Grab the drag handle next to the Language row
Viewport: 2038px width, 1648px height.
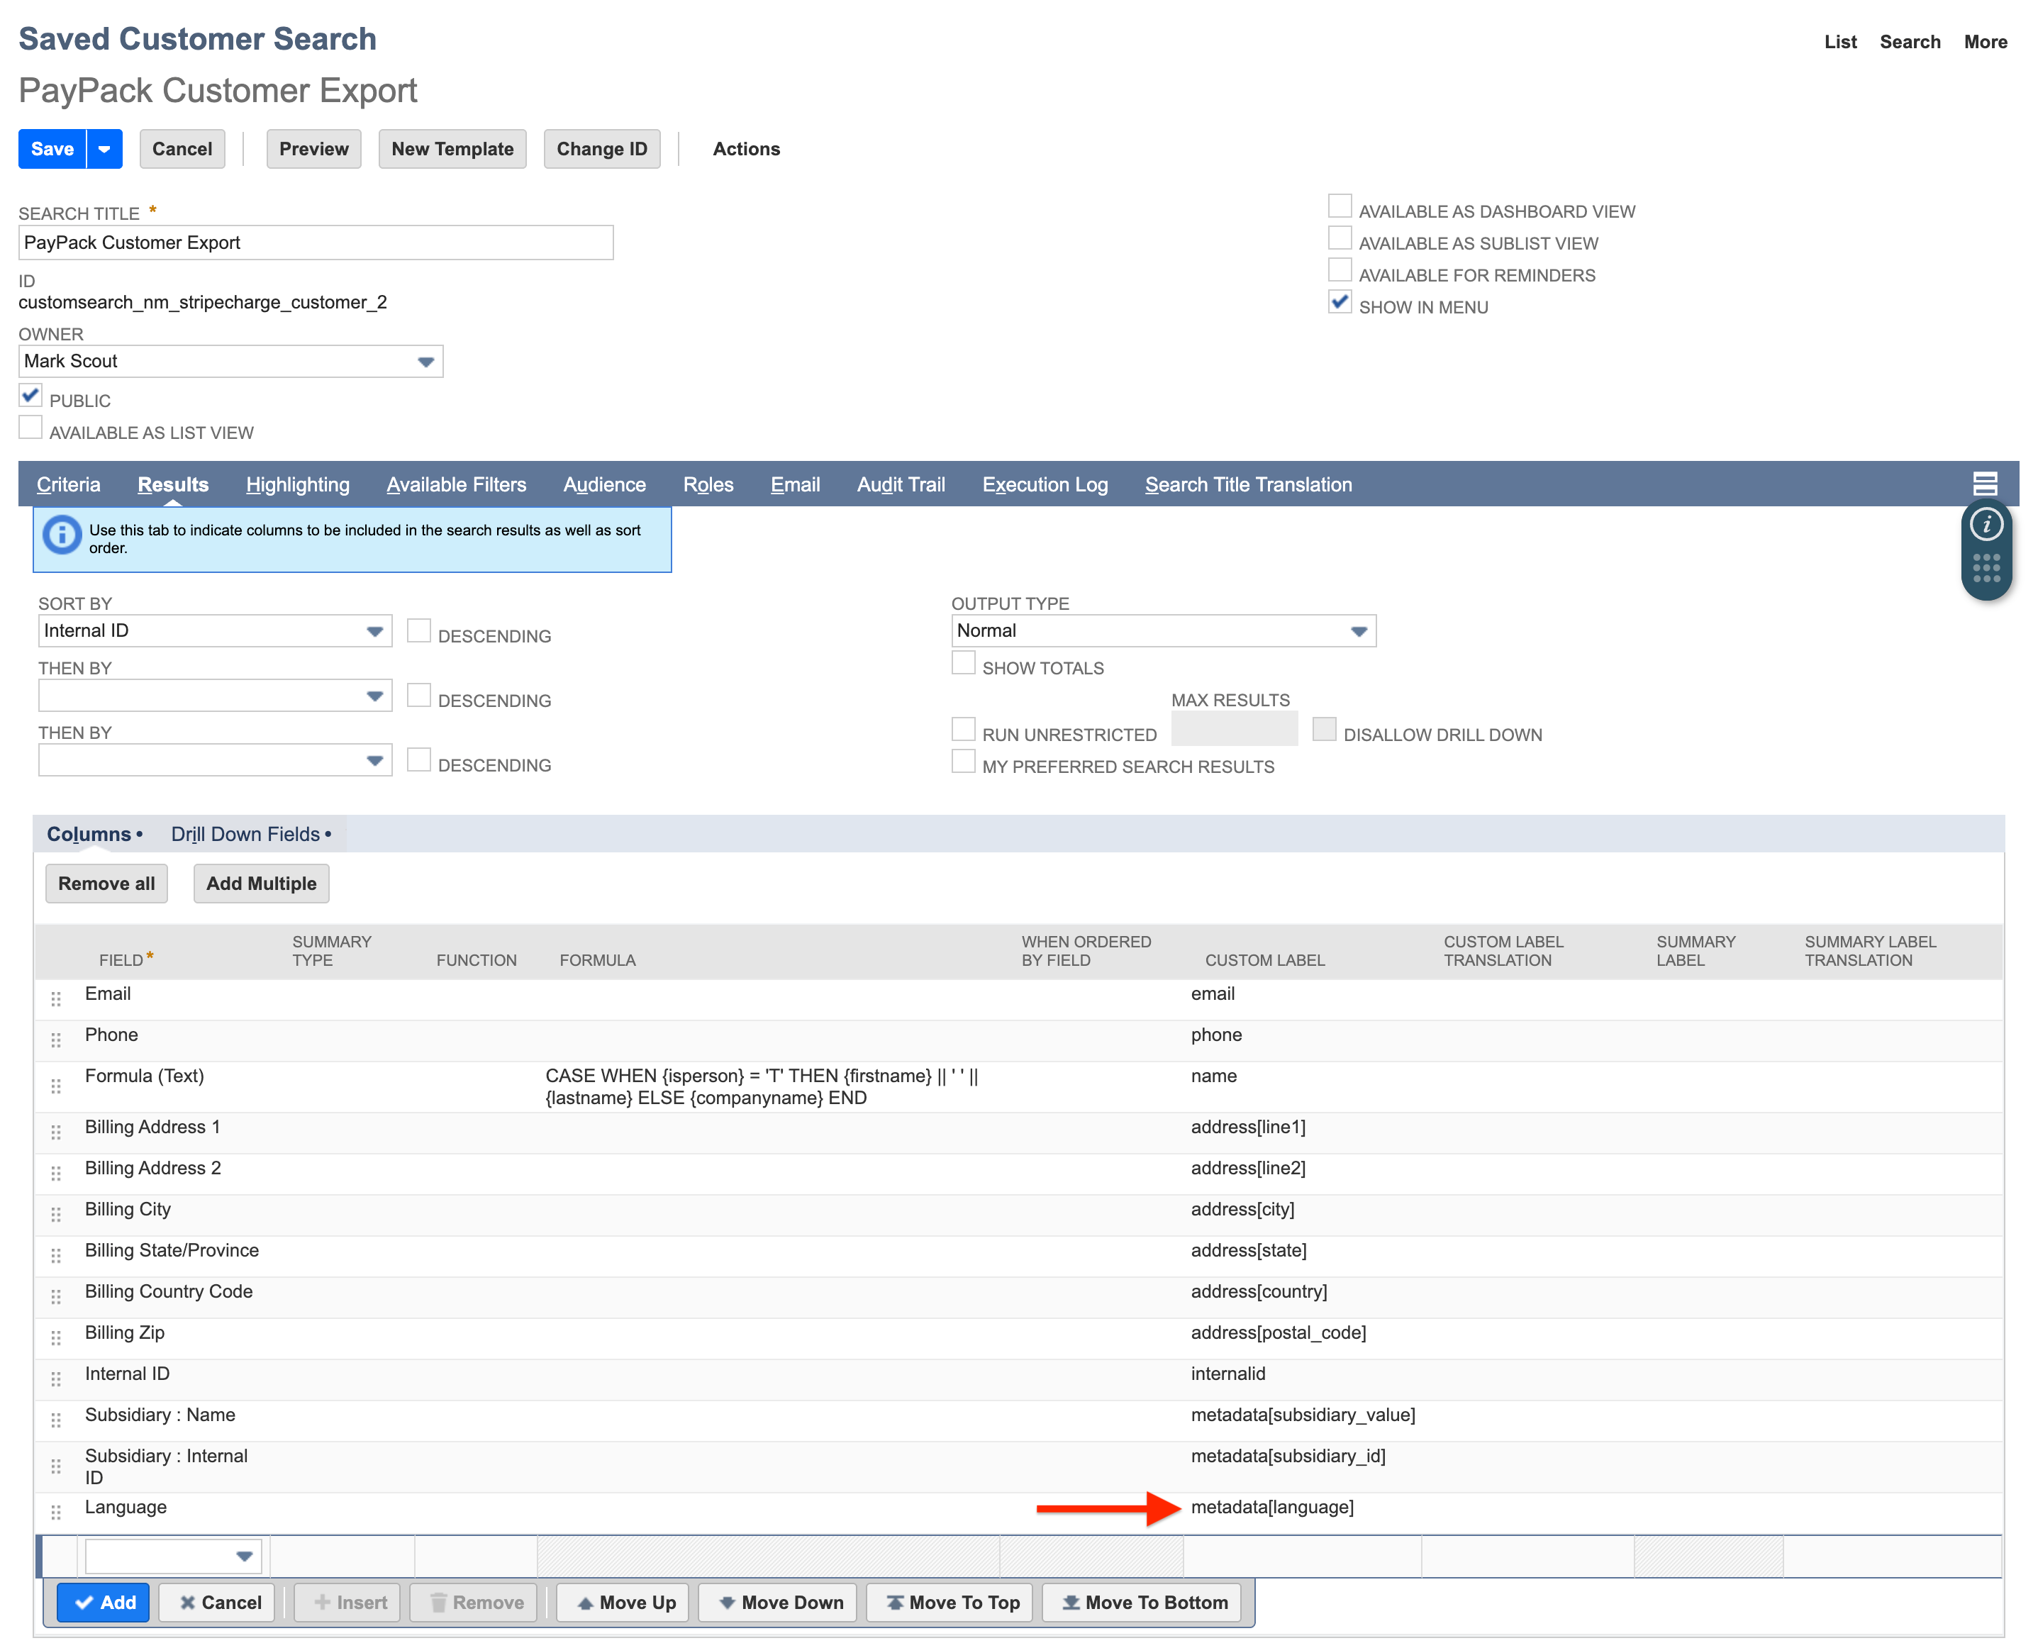tap(56, 1513)
